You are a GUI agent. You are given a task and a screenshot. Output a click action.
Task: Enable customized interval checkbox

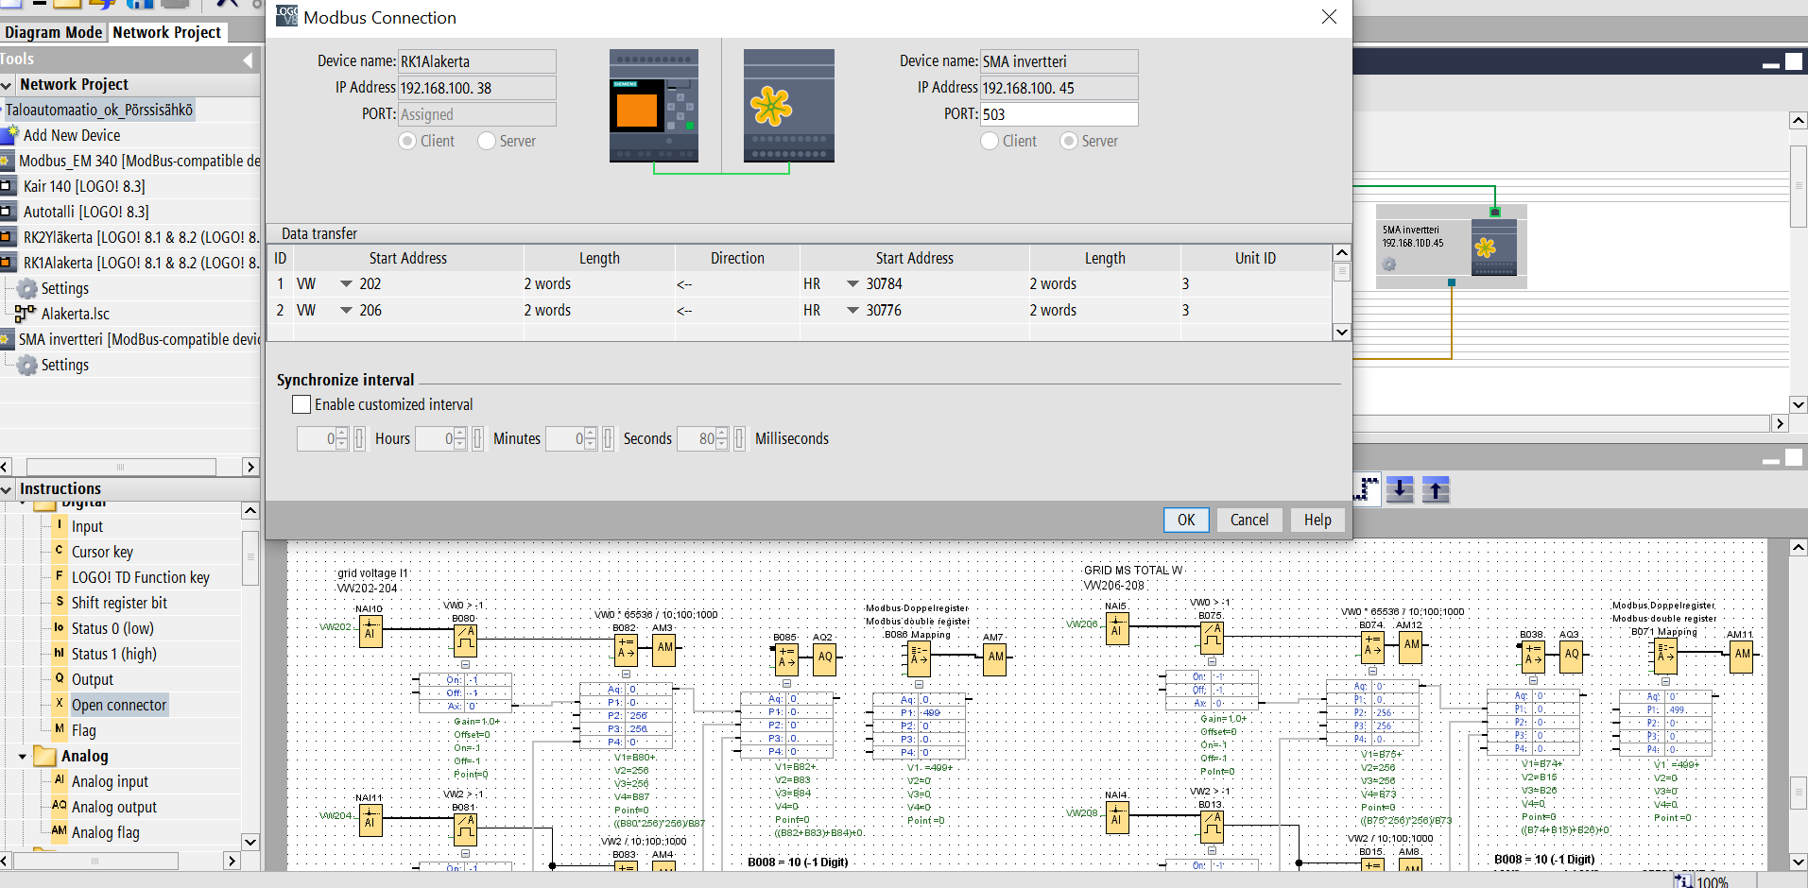301,404
